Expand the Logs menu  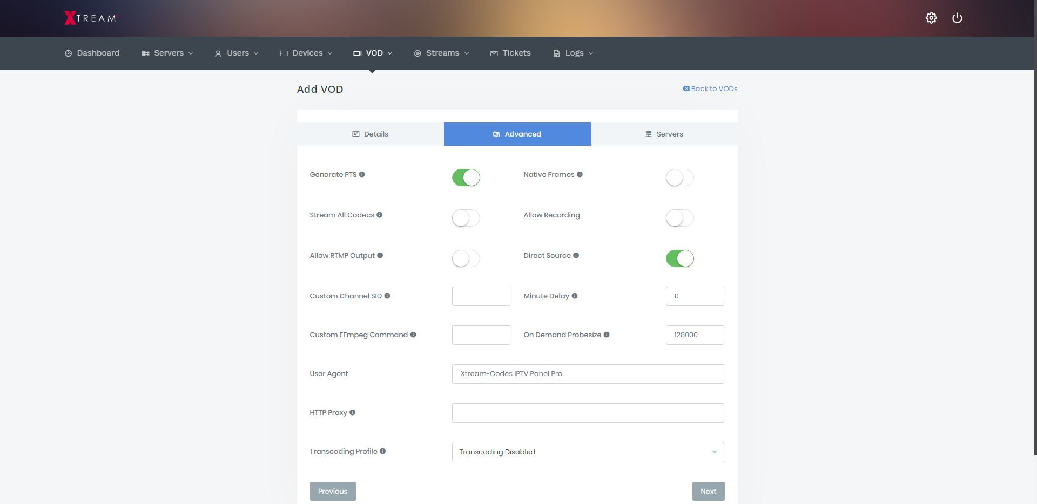pos(573,53)
